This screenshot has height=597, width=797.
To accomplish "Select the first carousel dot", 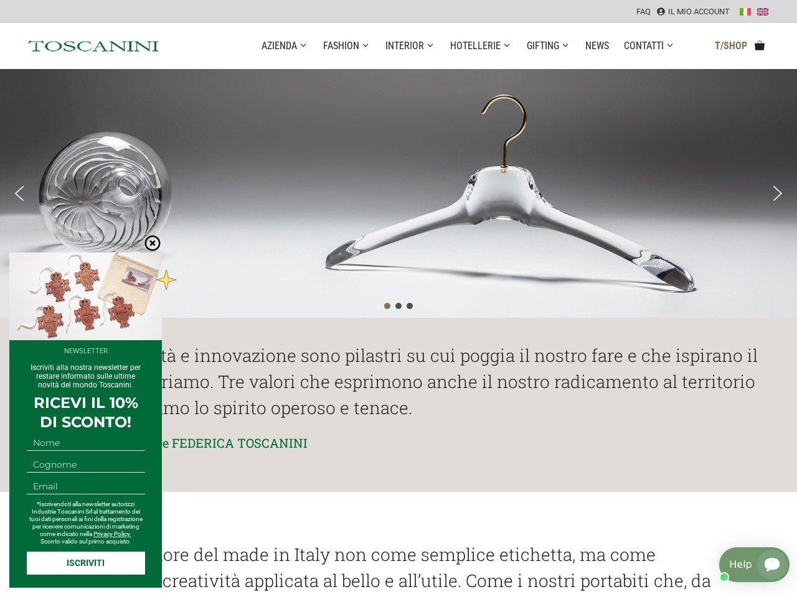I will [387, 306].
